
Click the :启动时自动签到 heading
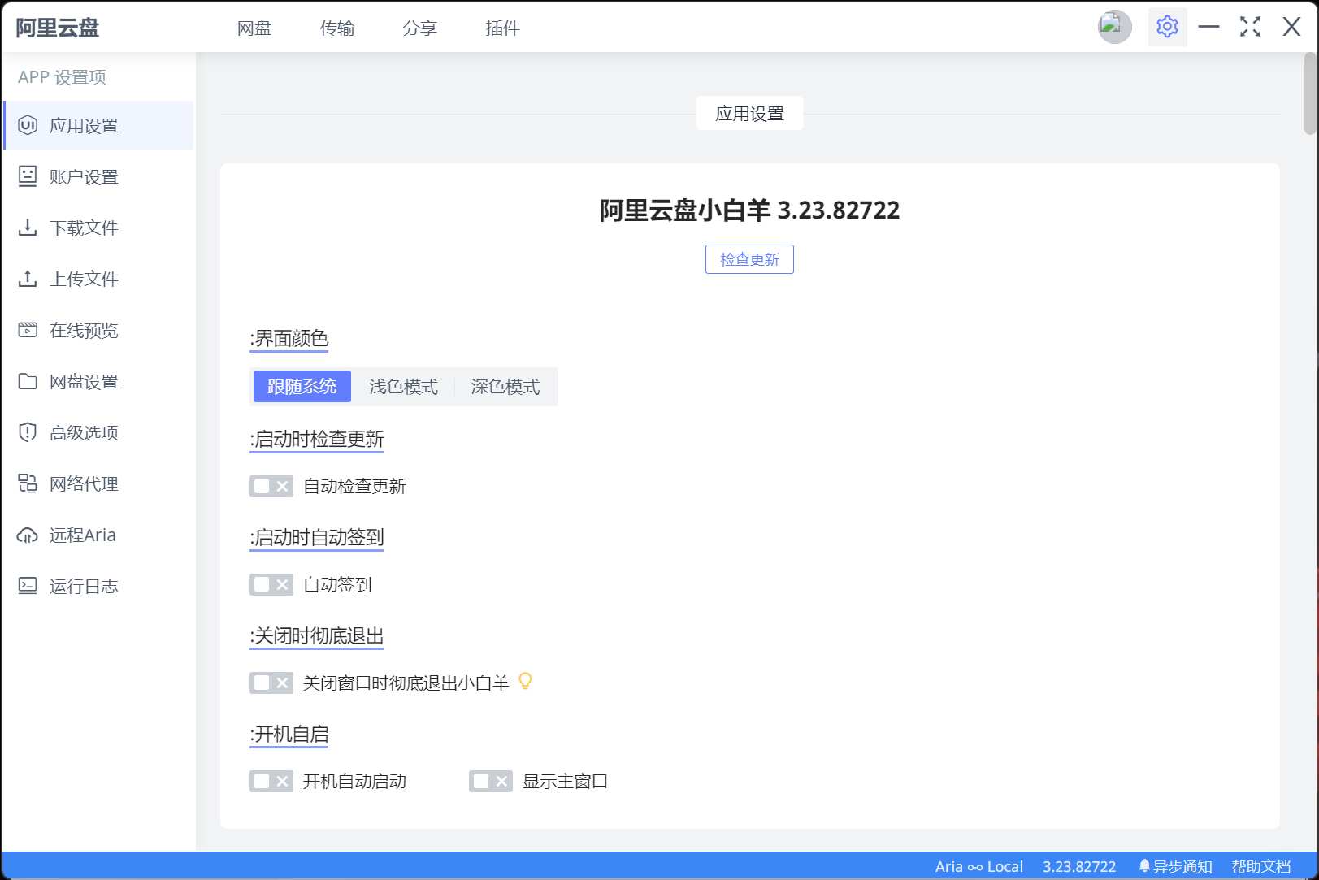(x=316, y=537)
